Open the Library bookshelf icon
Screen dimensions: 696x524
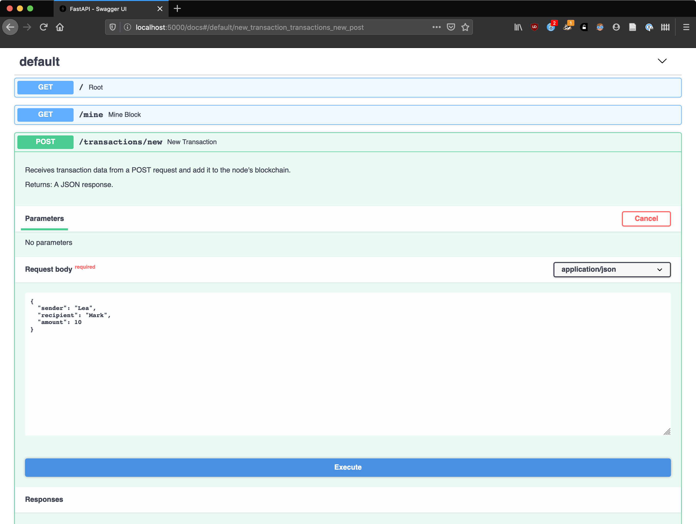[518, 27]
